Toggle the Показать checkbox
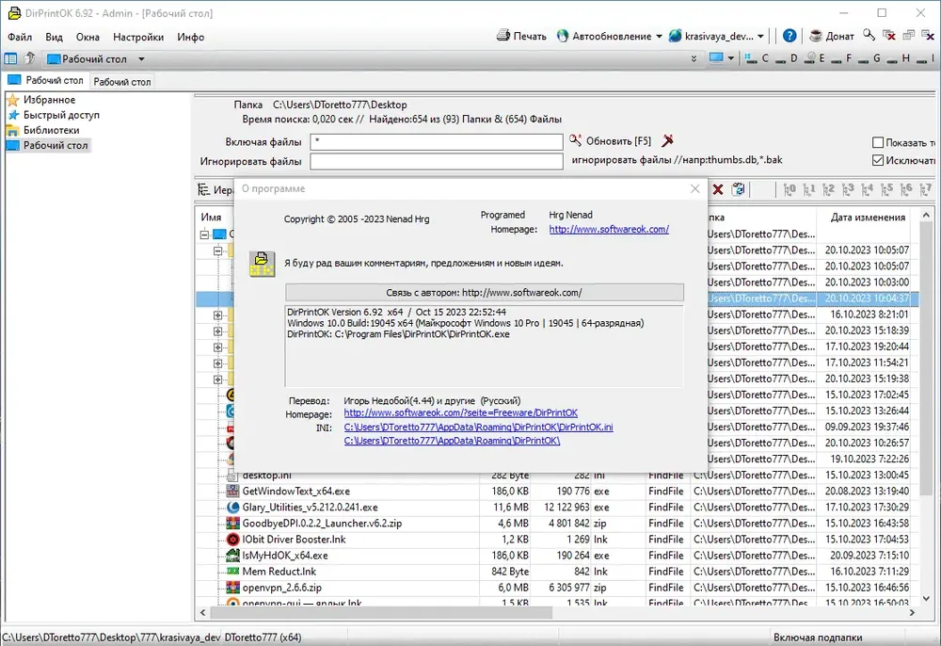The width and height of the screenshot is (941, 646). (878, 142)
